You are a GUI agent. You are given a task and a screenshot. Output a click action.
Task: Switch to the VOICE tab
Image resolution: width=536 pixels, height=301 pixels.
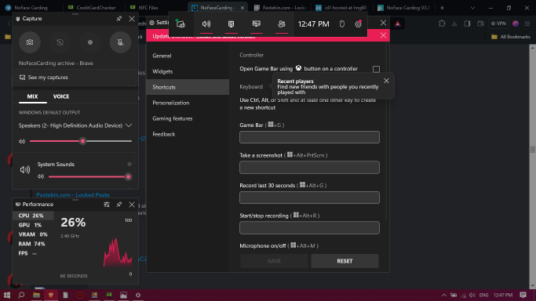coord(61,96)
